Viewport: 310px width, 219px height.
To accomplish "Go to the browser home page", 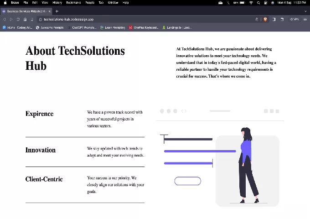I will tap(25, 19).
